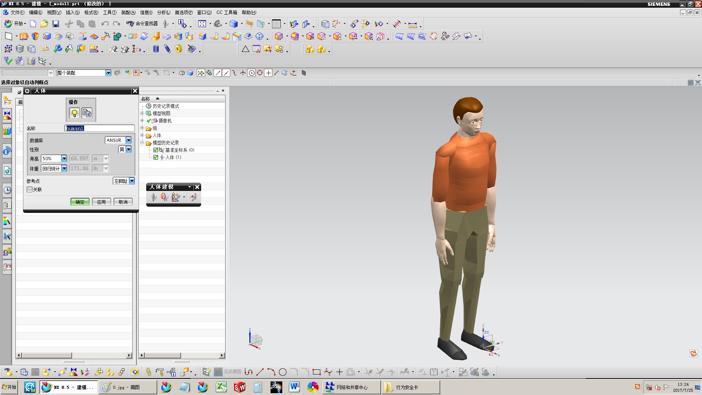Toggle the 人体 (1) checkbox in navigator
The image size is (702, 395).
point(156,157)
